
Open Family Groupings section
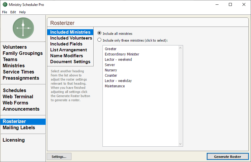(23, 53)
